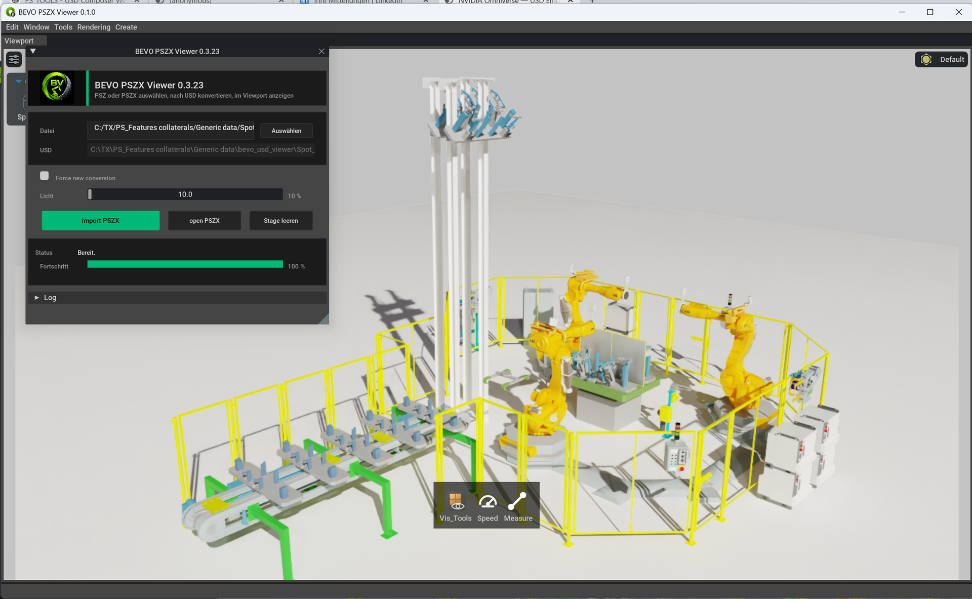The width and height of the screenshot is (972, 599).
Task: Minimize the BEVO PSZX Viewer window
Action: [902, 12]
